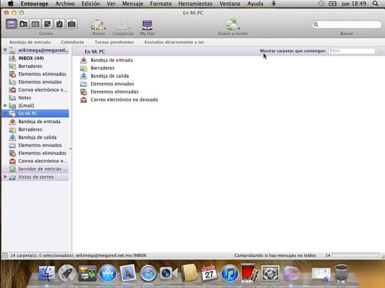Click Bandeja de entrada in favorites bar
The image size is (385, 288).
coord(30,42)
